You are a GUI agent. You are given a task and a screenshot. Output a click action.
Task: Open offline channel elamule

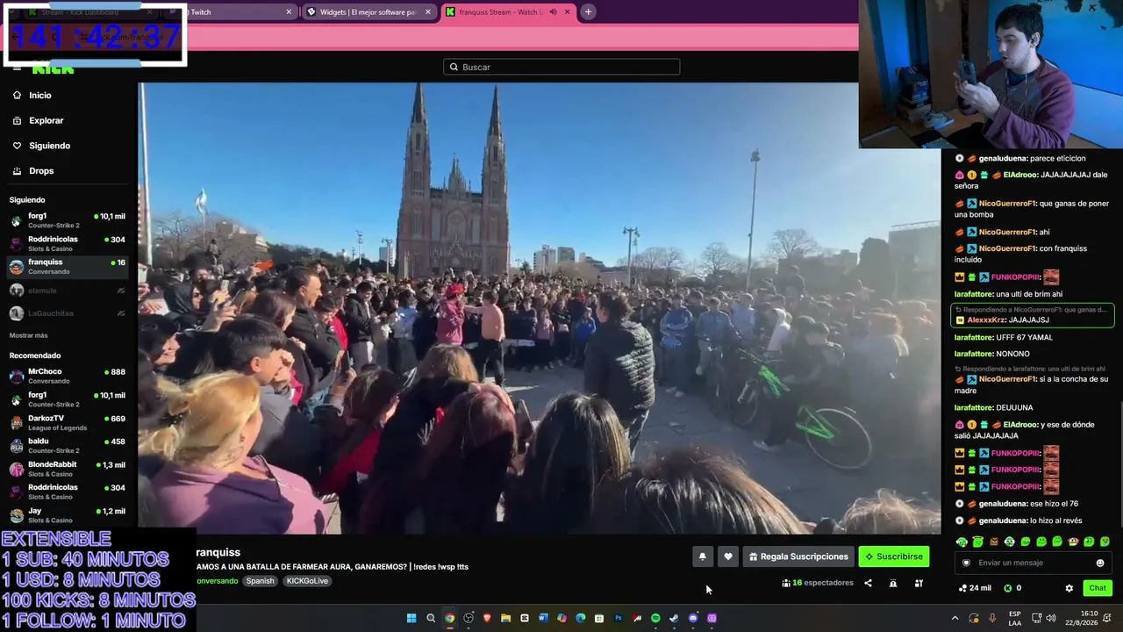[68, 291]
